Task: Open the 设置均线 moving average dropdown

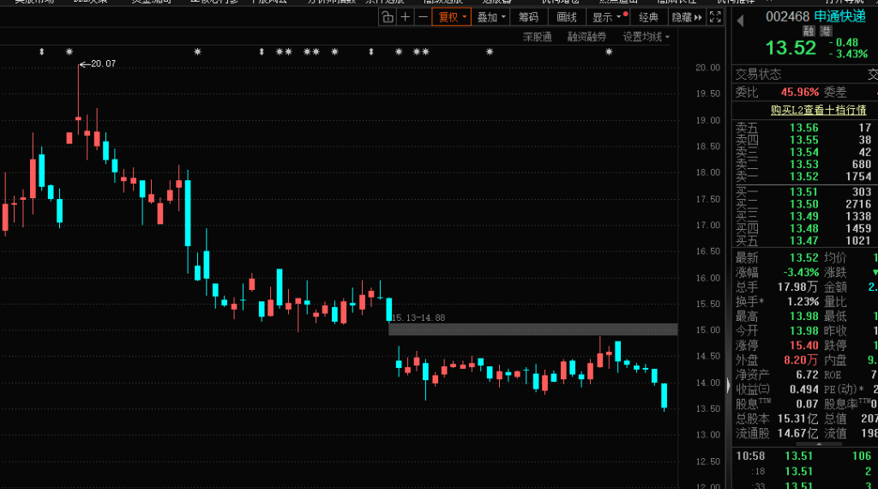Action: pos(646,37)
